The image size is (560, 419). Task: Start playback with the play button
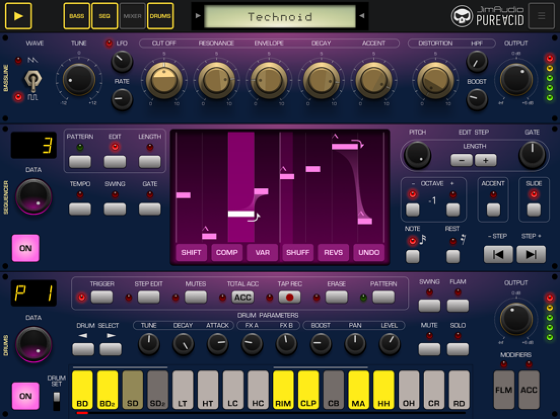click(x=18, y=16)
